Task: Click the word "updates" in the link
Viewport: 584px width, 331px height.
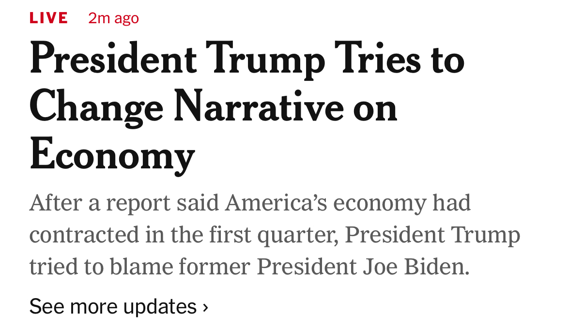Action: [160, 306]
